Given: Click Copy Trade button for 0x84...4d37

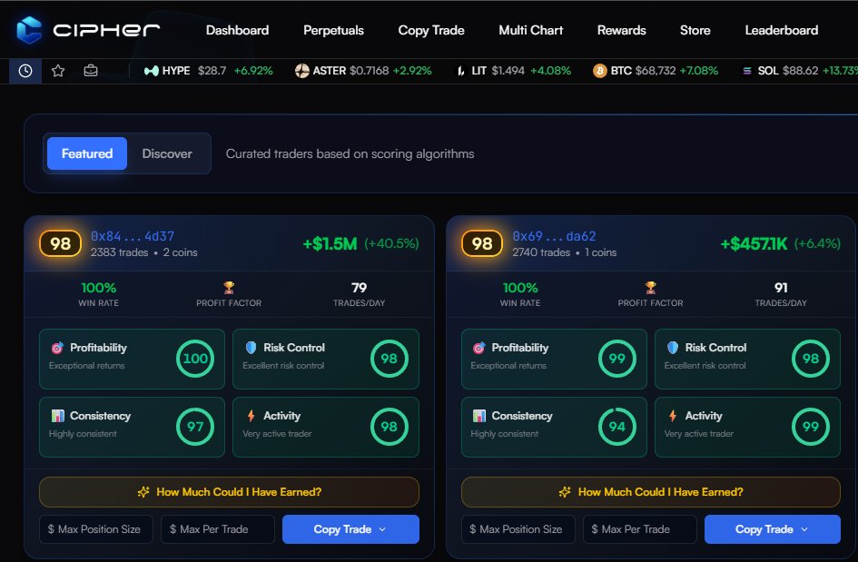Looking at the screenshot, I should [x=350, y=529].
